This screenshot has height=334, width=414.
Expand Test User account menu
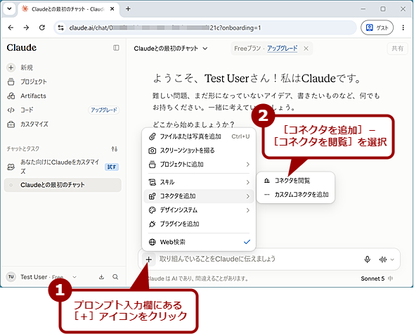tap(75, 277)
